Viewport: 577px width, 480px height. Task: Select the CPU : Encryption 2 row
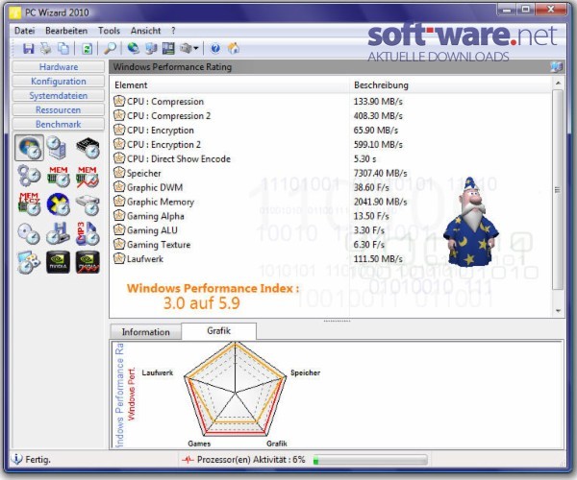331,144
